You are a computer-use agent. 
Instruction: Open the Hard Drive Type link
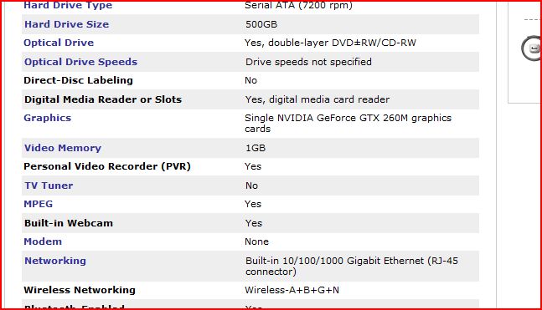(68, 5)
